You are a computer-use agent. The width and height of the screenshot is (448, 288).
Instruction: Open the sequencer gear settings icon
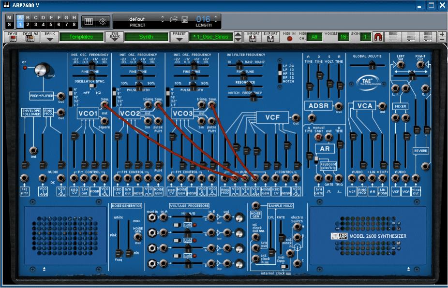pyautogui.click(x=103, y=21)
